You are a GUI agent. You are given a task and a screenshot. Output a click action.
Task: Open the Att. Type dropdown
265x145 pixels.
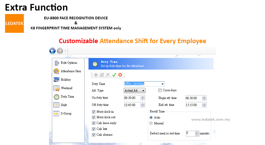pos(135,90)
